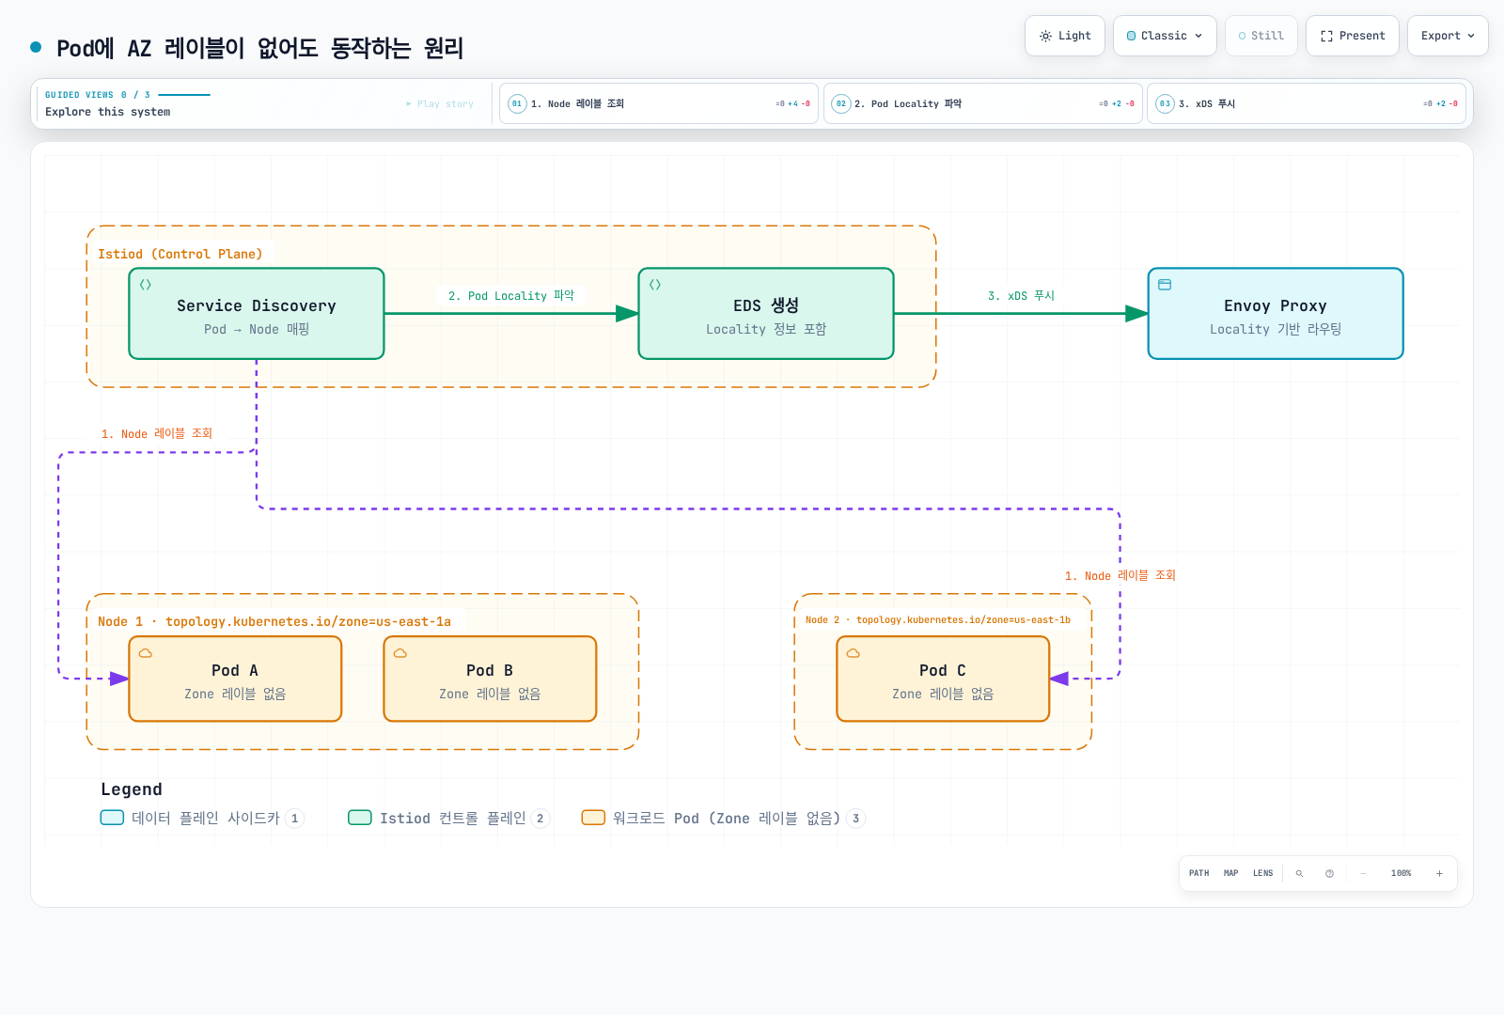Click the Explore this system heading
Screen dimensions: 1504x1015
click(x=108, y=112)
